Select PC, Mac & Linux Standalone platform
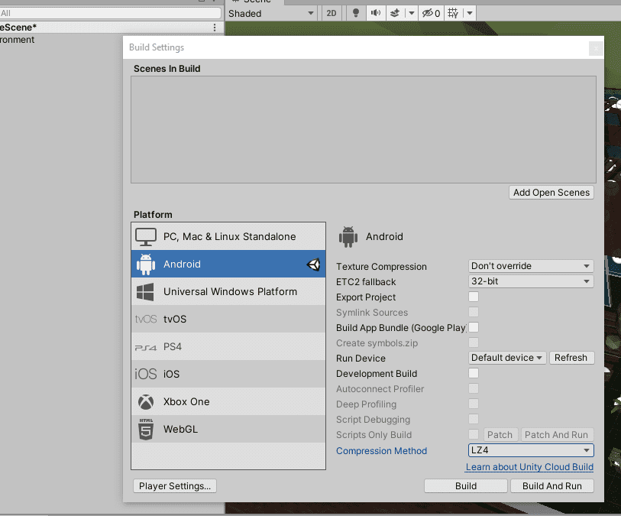621x516 pixels. coord(228,237)
